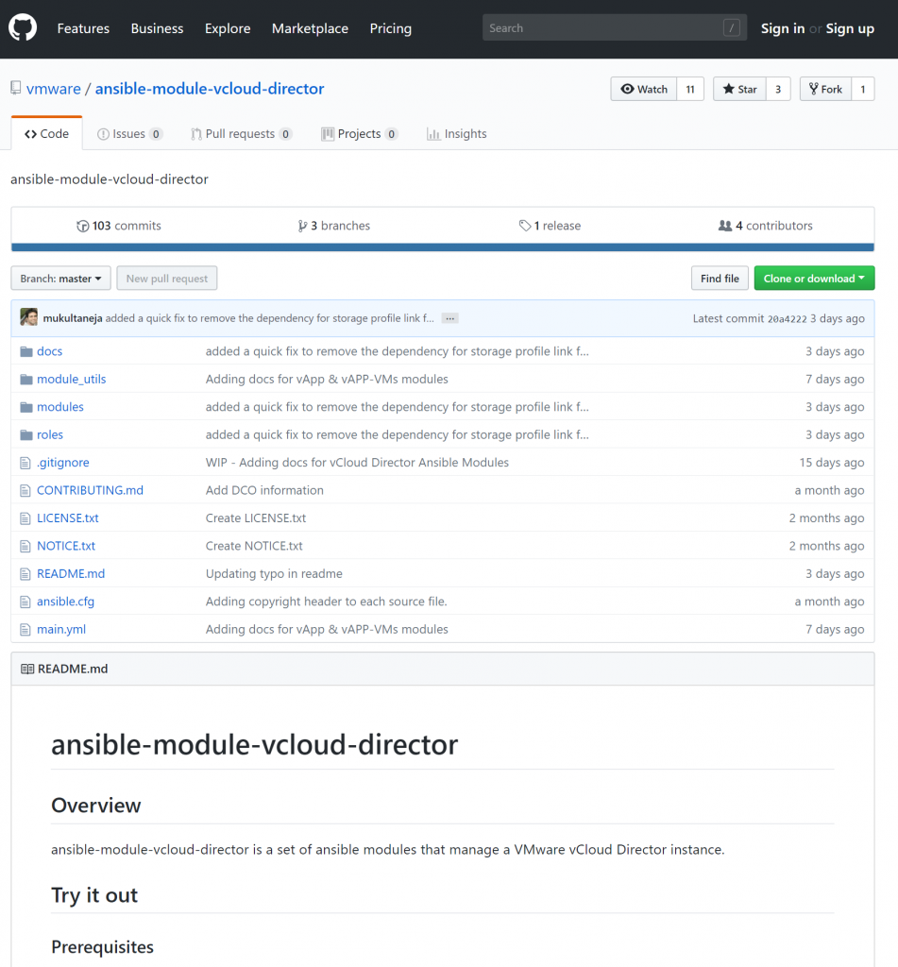Click the contributors people icon

tap(725, 226)
